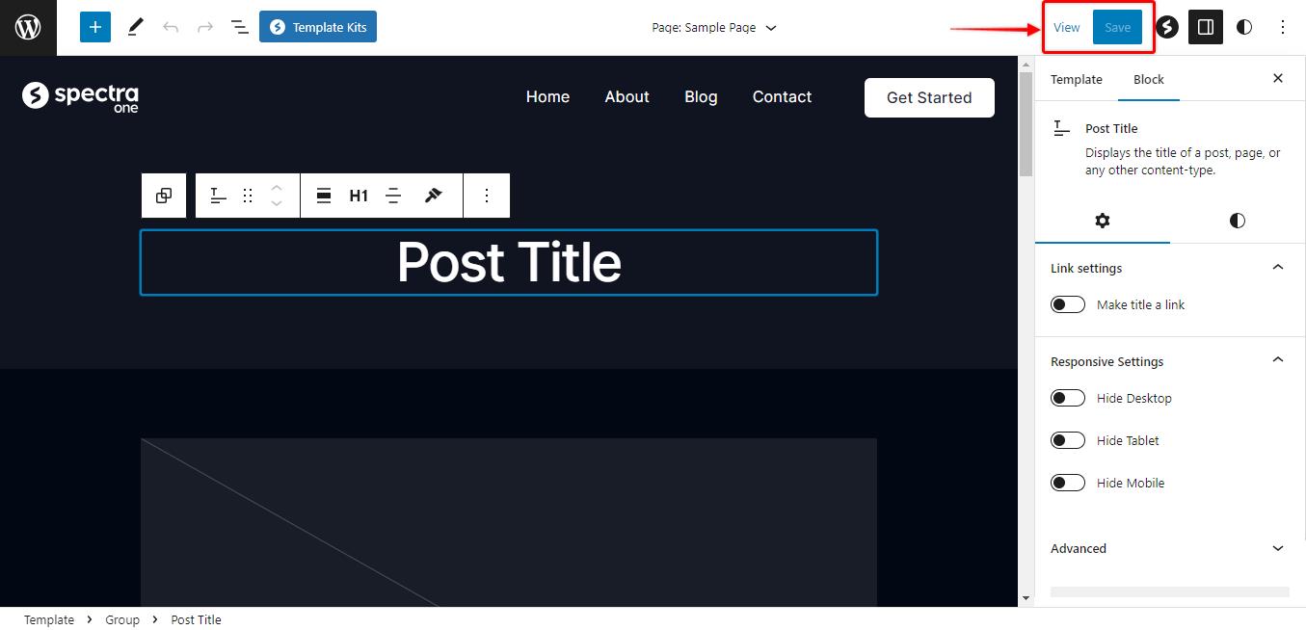Toggle the settings sidebar panel icon
The image size is (1306, 630).
[x=1205, y=27]
